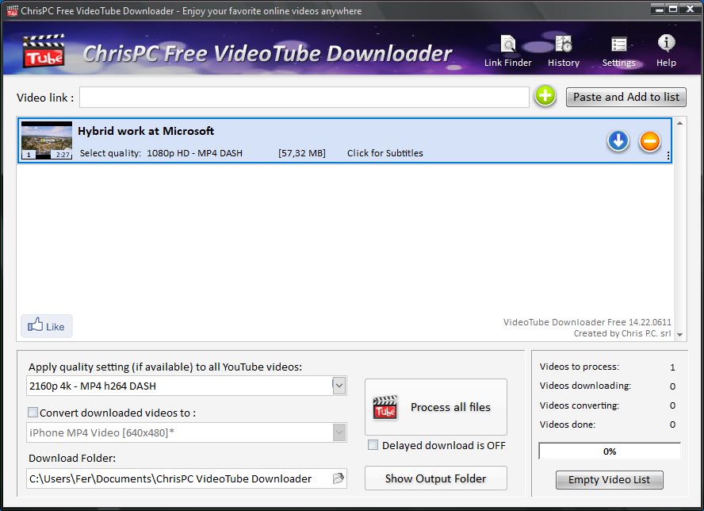Minimize the ChrisPC window
The width and height of the screenshot is (704, 511).
(x=659, y=9)
